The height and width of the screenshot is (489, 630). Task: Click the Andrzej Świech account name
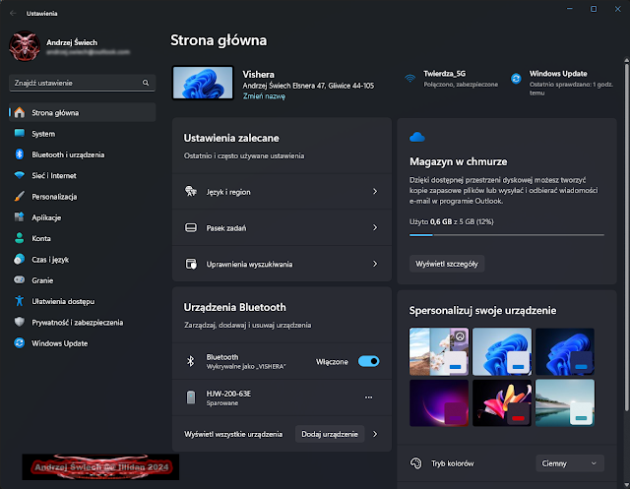click(x=72, y=42)
